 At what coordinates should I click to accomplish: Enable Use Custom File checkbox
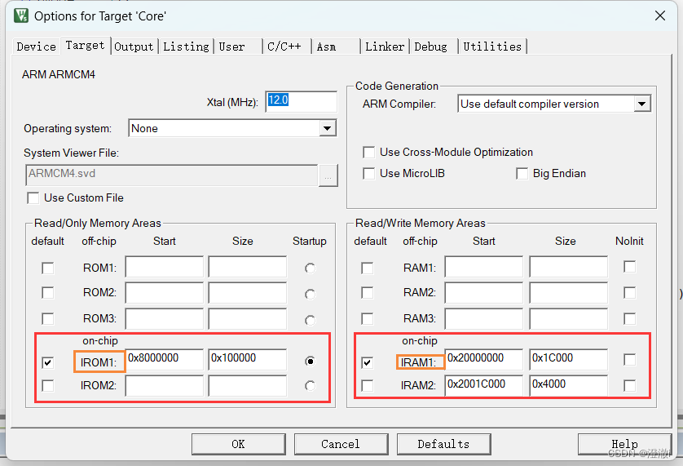[33, 198]
